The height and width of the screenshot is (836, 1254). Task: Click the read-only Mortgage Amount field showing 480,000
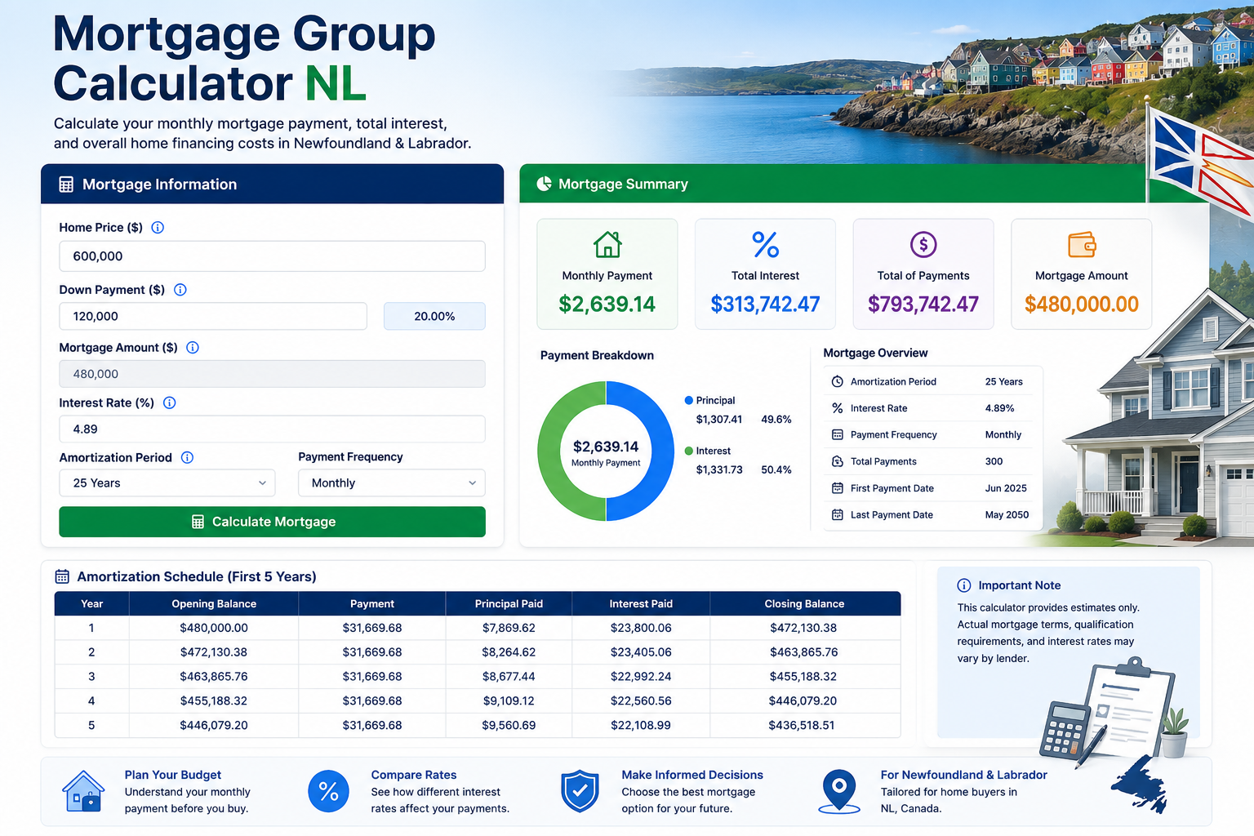coord(273,374)
